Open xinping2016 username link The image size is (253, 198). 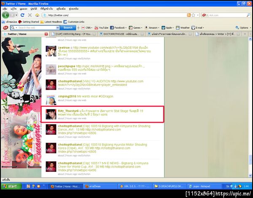click(67, 96)
